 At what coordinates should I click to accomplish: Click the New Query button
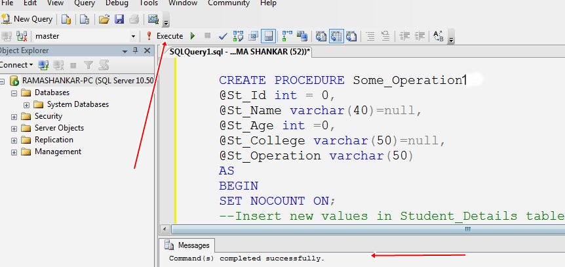click(x=27, y=19)
